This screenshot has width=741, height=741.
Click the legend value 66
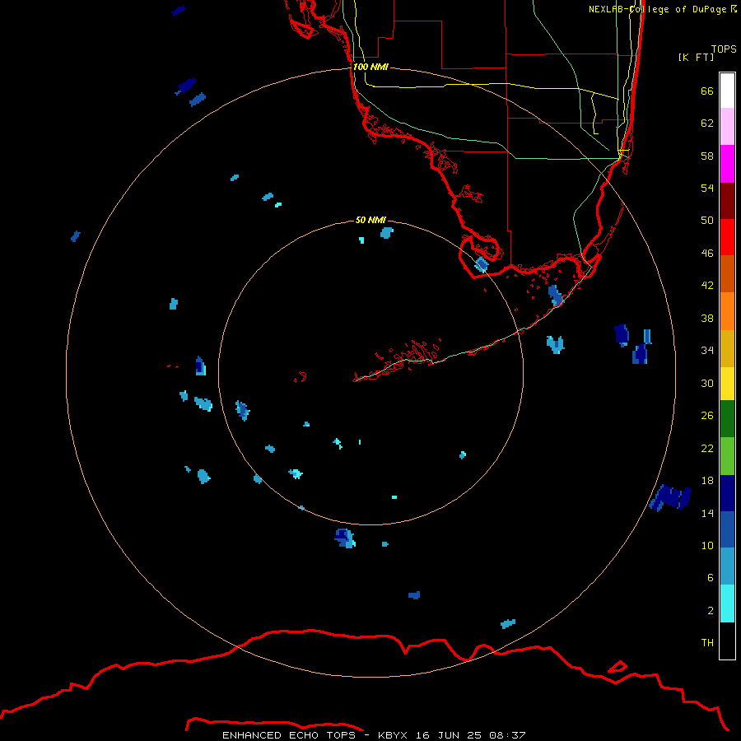click(707, 91)
